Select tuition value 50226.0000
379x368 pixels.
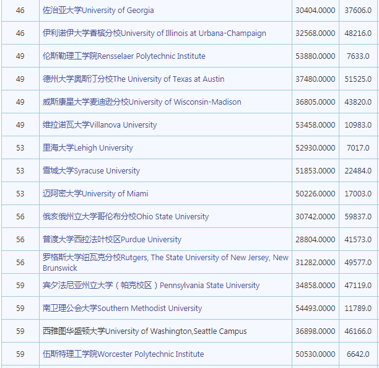(315, 194)
